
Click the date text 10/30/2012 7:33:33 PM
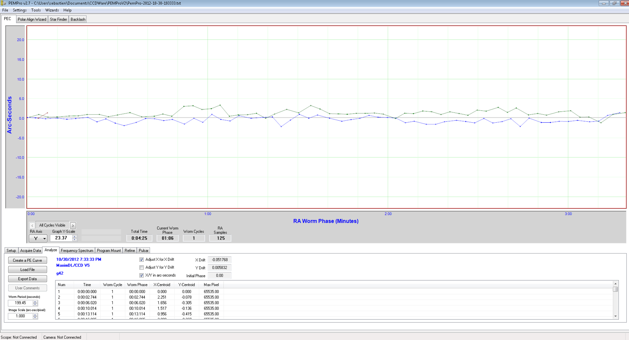[x=79, y=259]
